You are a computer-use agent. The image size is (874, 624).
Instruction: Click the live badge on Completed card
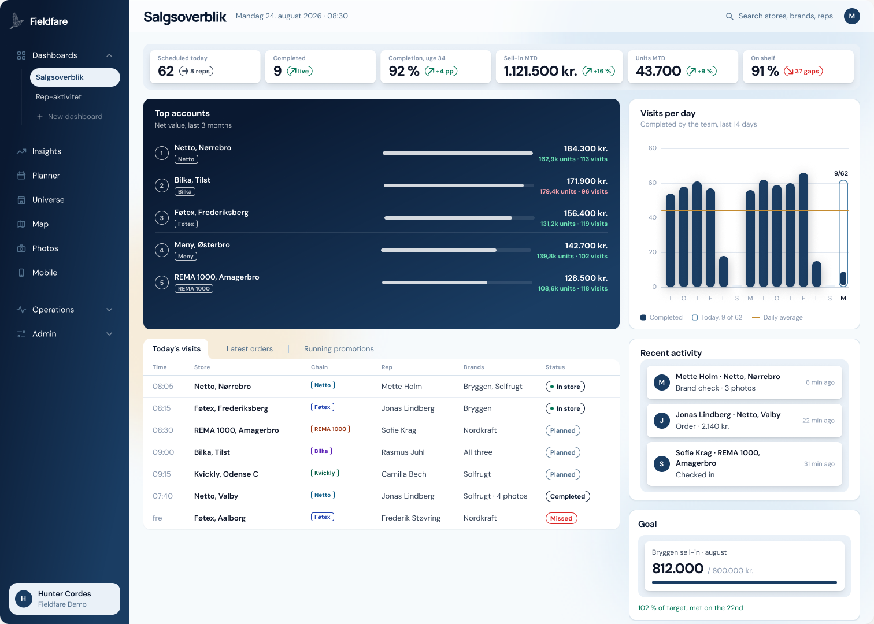coord(299,71)
